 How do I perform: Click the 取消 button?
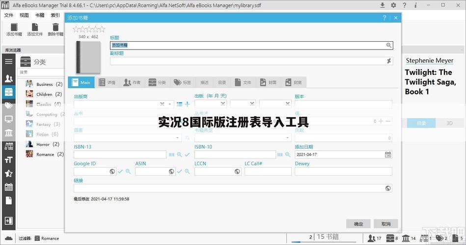point(386,224)
